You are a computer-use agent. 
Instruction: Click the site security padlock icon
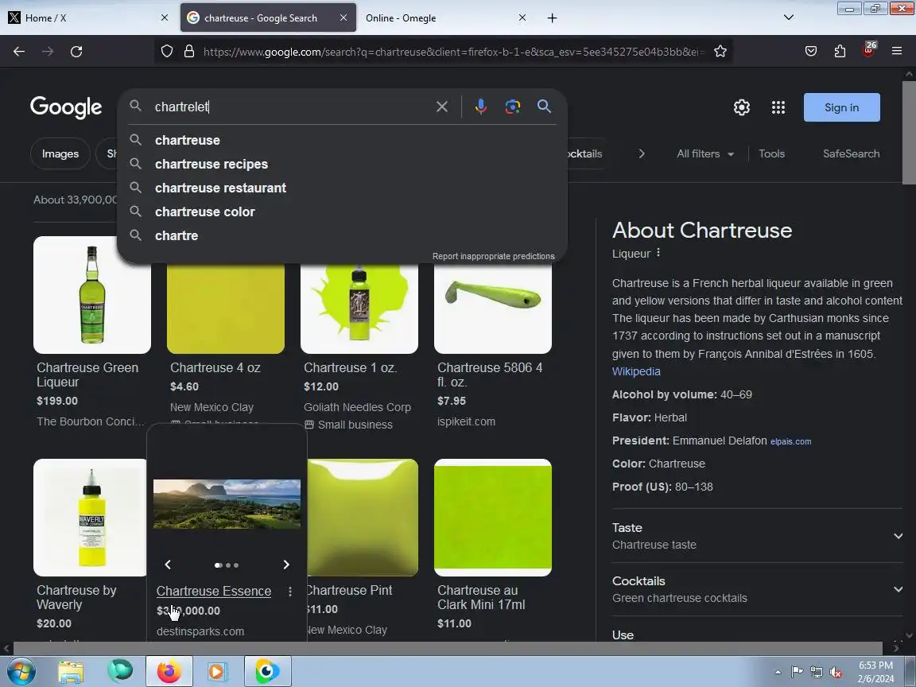(x=189, y=52)
